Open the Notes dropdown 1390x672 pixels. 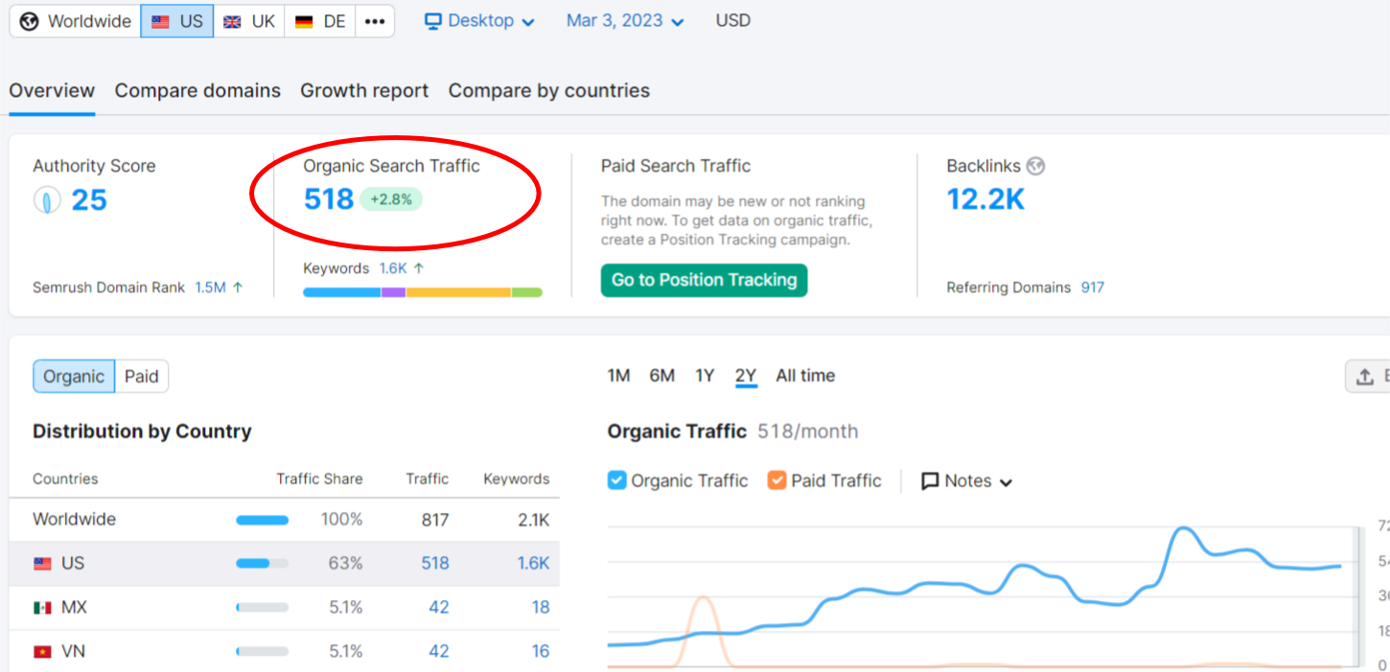click(966, 481)
